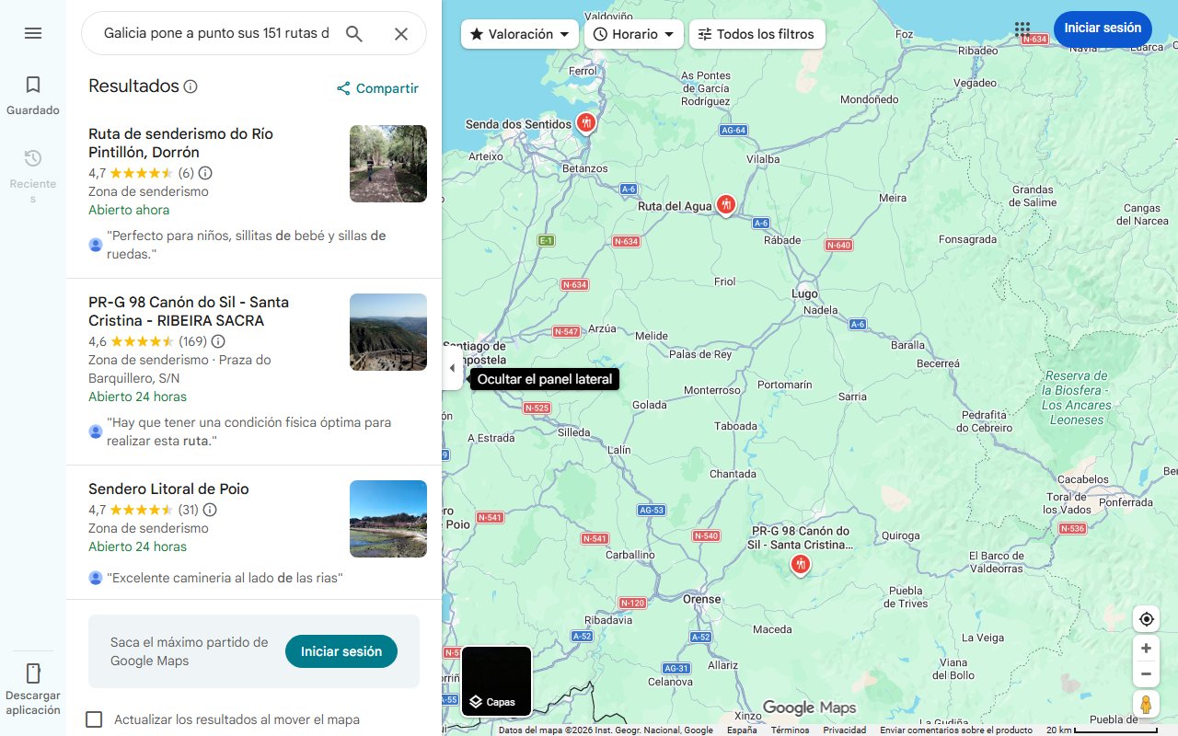Open the Privacidad menu item
This screenshot has height=736, width=1178.
tap(845, 729)
